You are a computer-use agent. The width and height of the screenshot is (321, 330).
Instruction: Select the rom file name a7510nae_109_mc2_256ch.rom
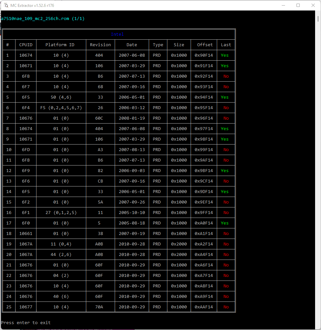[x=35, y=19]
